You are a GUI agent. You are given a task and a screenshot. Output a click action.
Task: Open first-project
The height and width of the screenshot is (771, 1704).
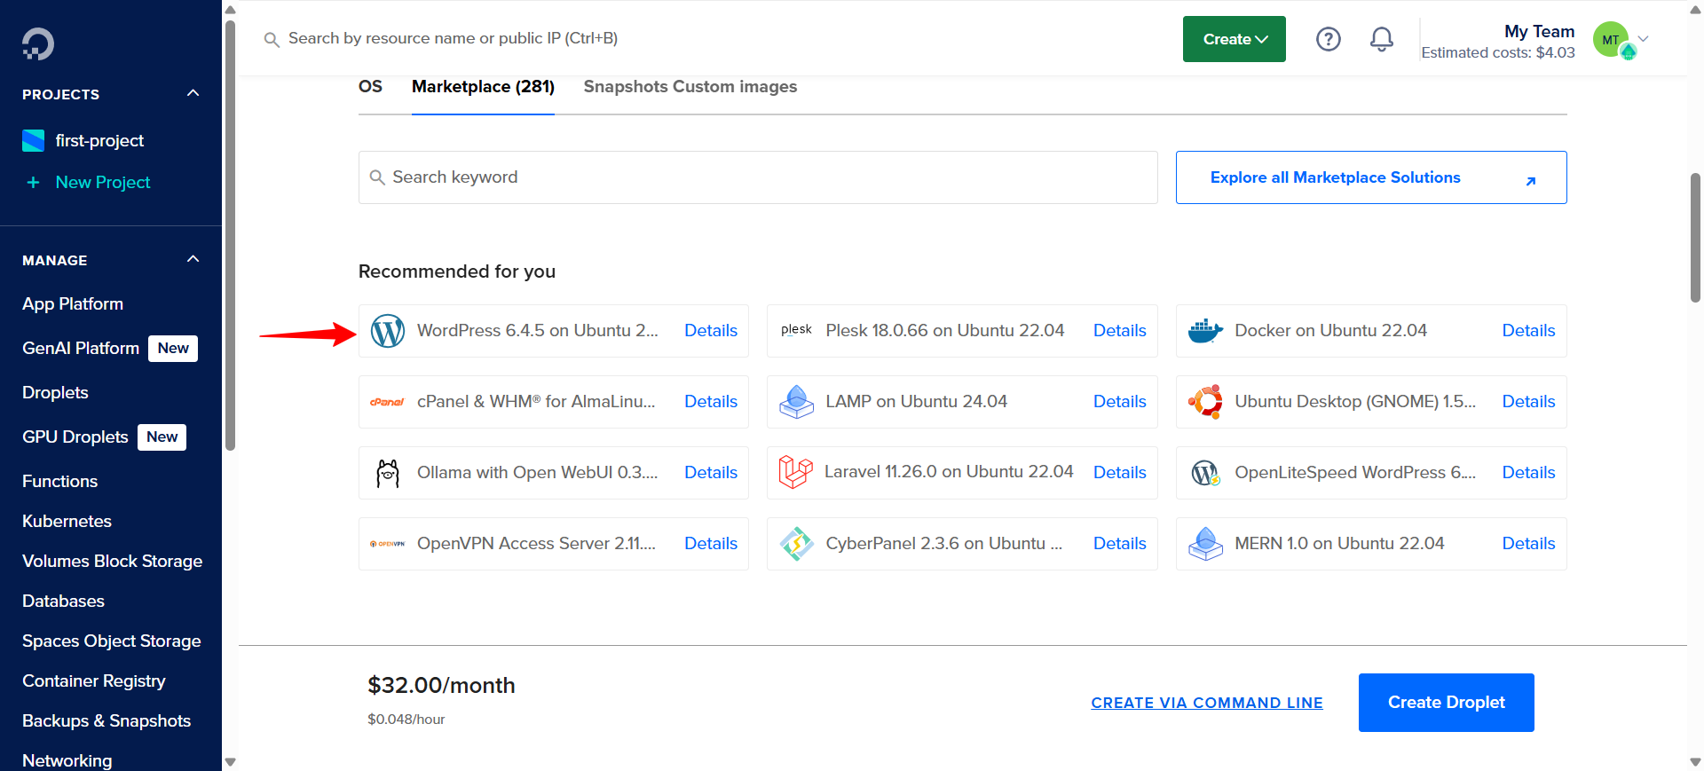99,140
